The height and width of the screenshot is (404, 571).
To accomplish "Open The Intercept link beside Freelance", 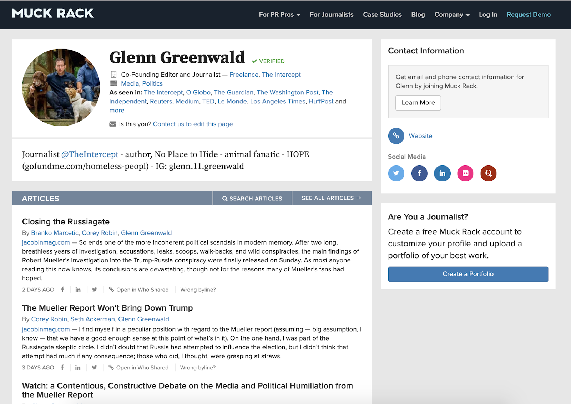I will point(281,75).
